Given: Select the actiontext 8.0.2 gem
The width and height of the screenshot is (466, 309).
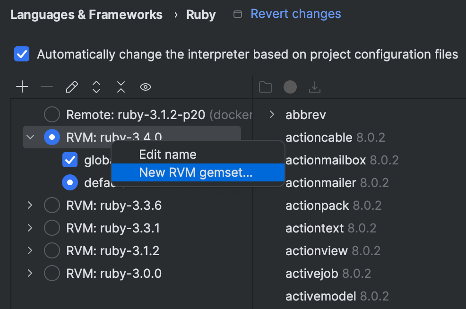Looking at the screenshot, I should [331, 228].
